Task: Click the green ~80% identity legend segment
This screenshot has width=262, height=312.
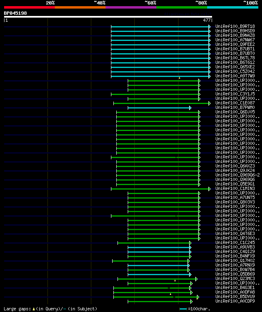Action: [182, 7]
